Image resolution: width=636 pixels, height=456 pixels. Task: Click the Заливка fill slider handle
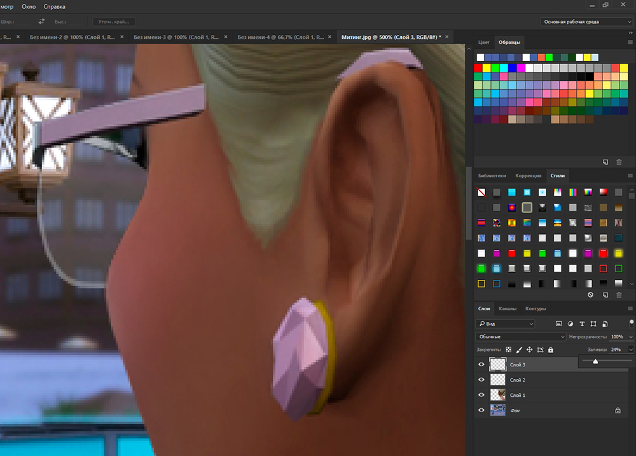coord(595,361)
